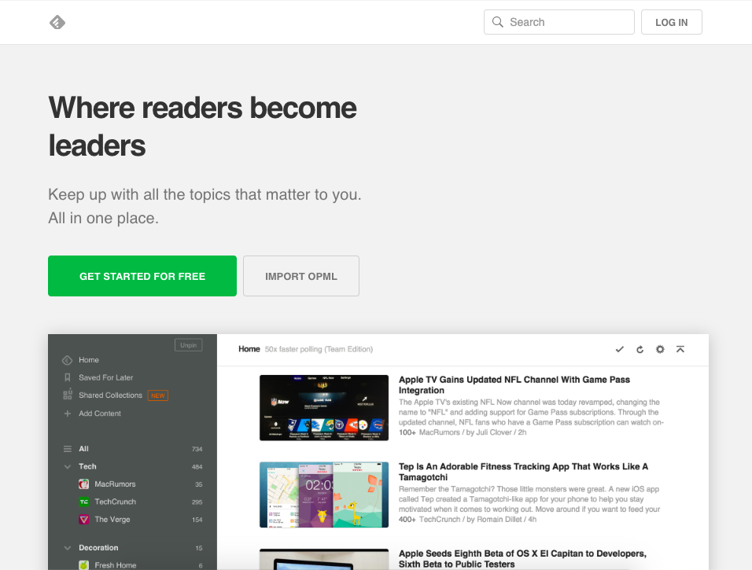Select the Home icon in the sidebar

pyautogui.click(x=68, y=360)
